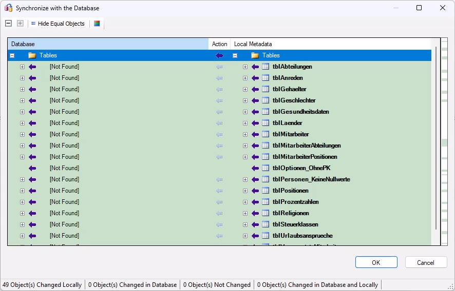Screen dimensions: 455x291
Task: Click the tblOptionen_OhnePK table icon
Action: pos(266,168)
